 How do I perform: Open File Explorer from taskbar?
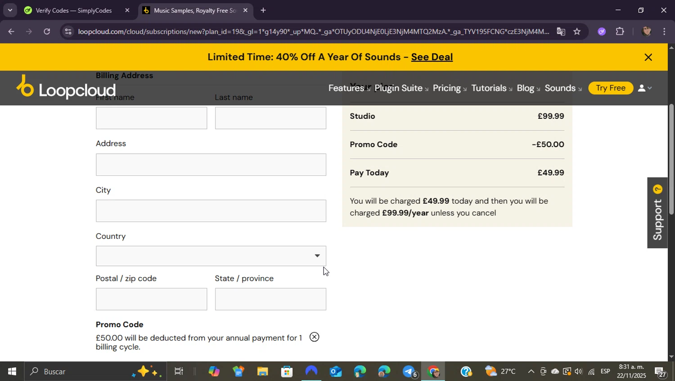pyautogui.click(x=262, y=372)
